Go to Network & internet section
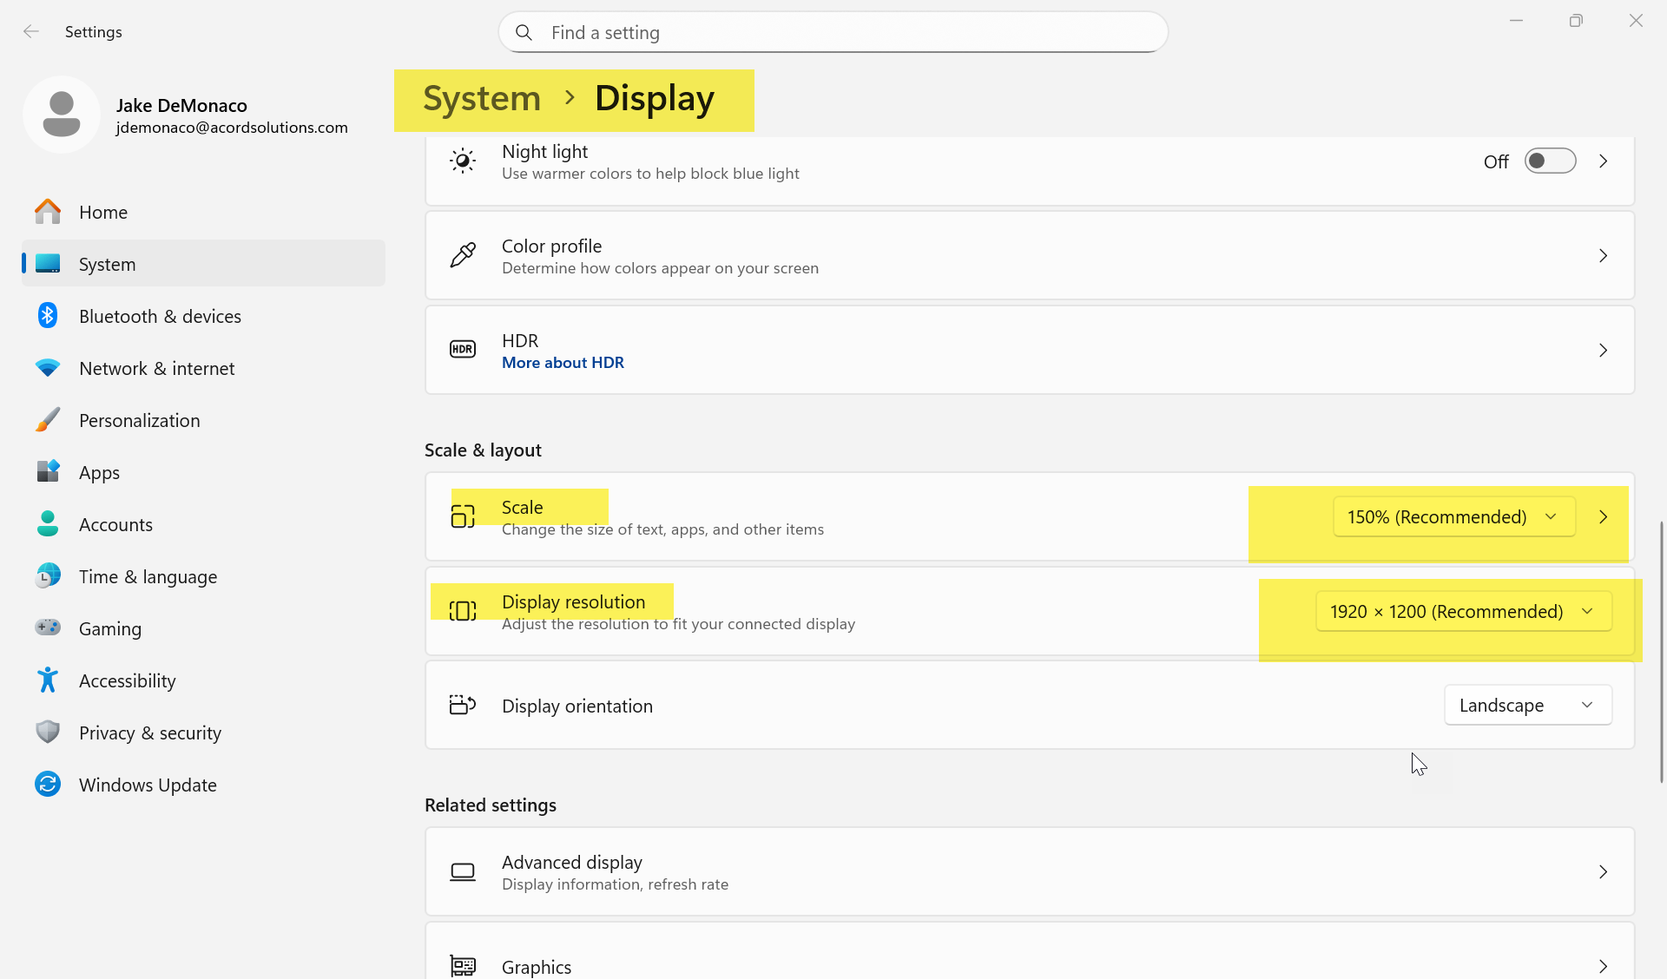The height and width of the screenshot is (979, 1667). coord(156,368)
